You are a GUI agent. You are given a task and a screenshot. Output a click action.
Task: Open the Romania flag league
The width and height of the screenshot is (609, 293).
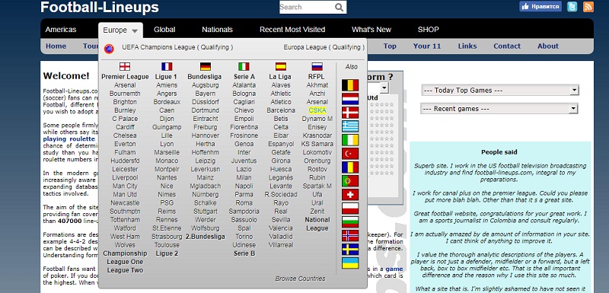[350, 167]
